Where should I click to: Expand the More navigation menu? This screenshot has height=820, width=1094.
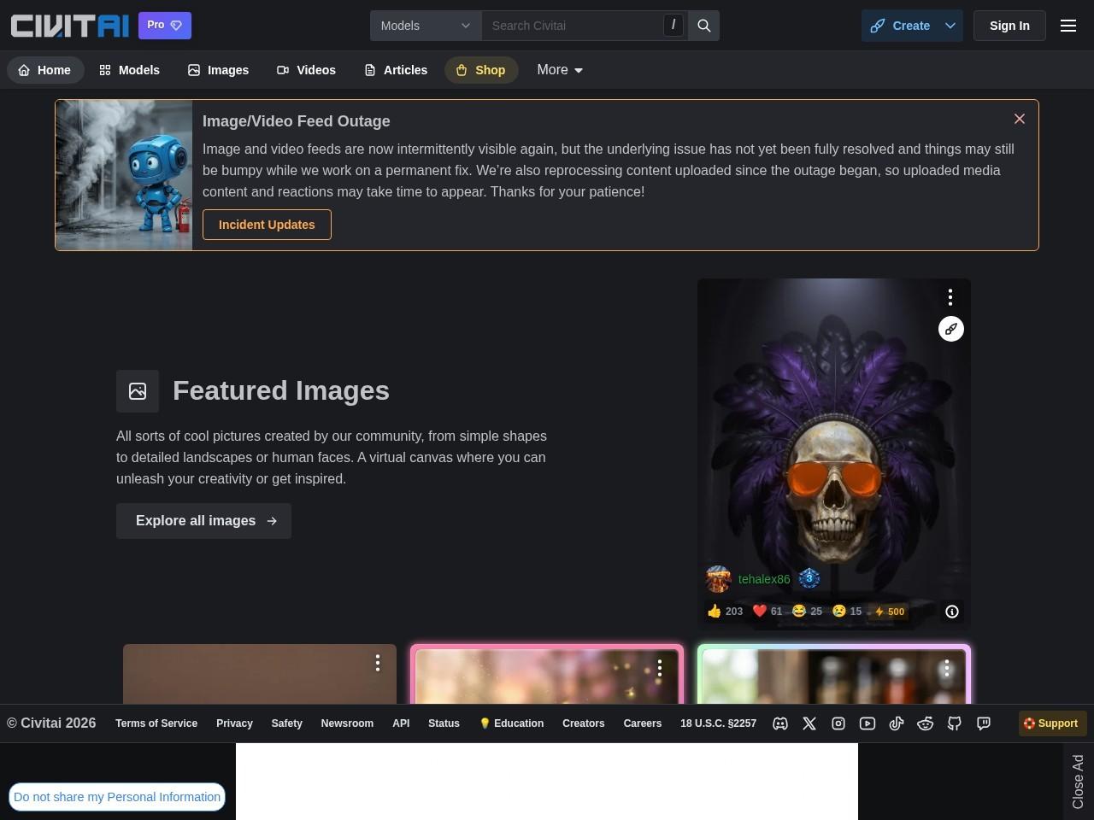click(560, 70)
